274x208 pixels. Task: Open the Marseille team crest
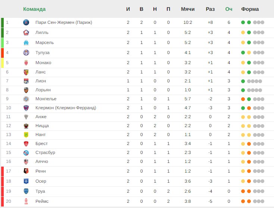click(26, 42)
